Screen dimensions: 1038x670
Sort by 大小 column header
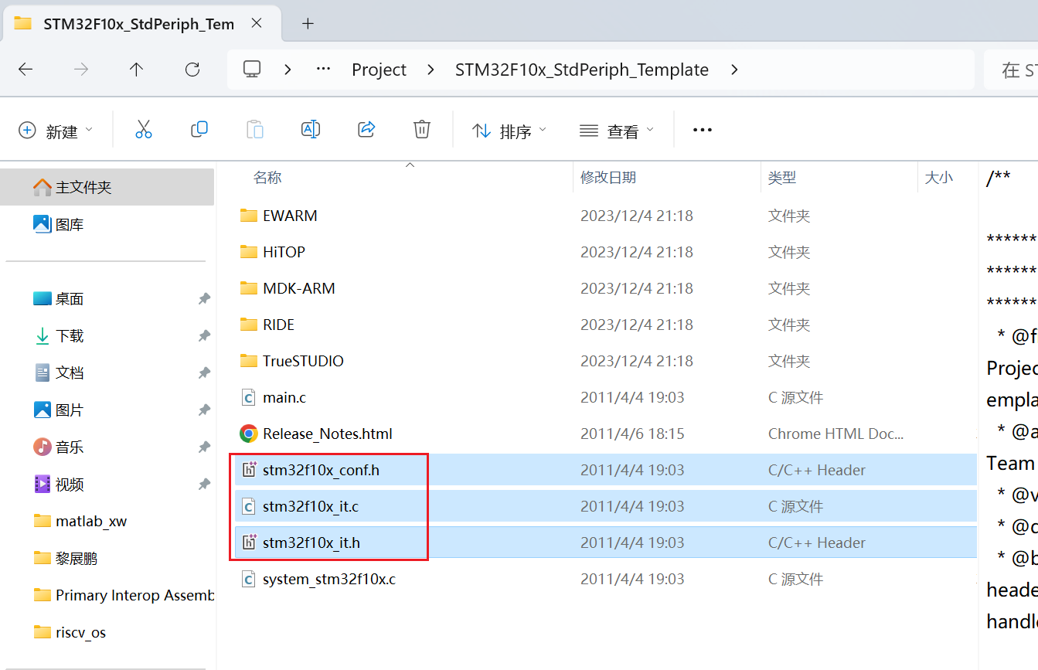939,178
